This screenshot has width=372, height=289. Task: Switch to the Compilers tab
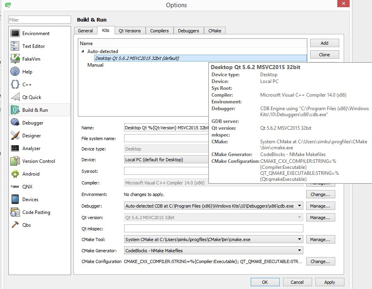tap(159, 31)
